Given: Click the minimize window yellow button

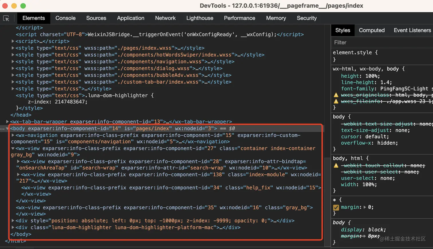Looking at the screenshot, I should coord(14,6).
